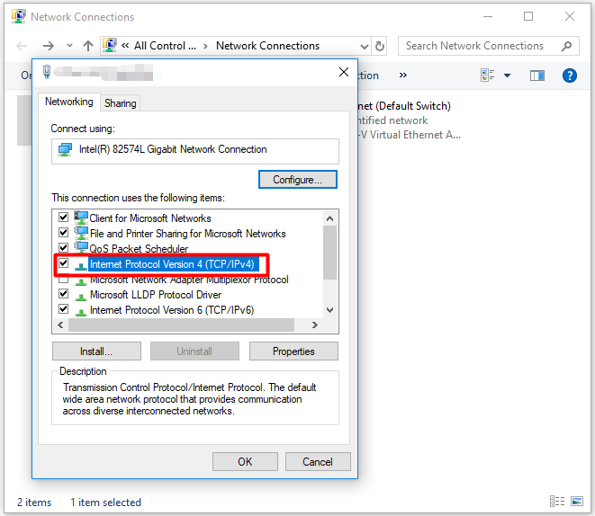Open the recent locations dropdown arrow

69,46
